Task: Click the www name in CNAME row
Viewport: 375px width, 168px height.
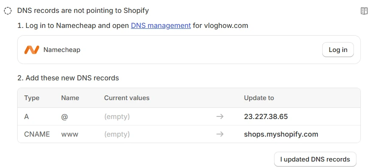Action: click(70, 134)
